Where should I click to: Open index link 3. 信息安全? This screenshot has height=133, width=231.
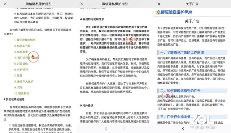coord(21,52)
